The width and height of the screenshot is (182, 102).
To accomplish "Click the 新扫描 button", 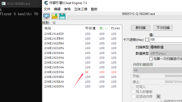I will pos(141,28).
